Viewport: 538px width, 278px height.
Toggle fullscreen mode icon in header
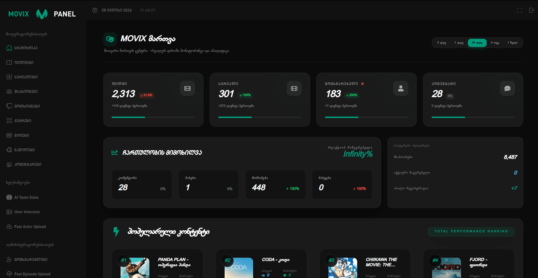[x=519, y=10]
